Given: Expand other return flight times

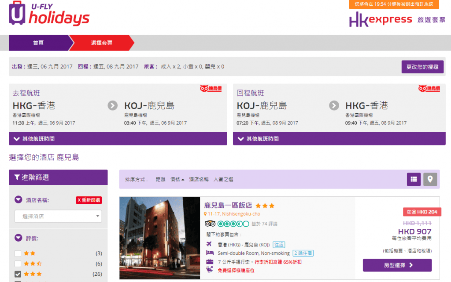Looking at the screenshot, I should click(339, 139).
